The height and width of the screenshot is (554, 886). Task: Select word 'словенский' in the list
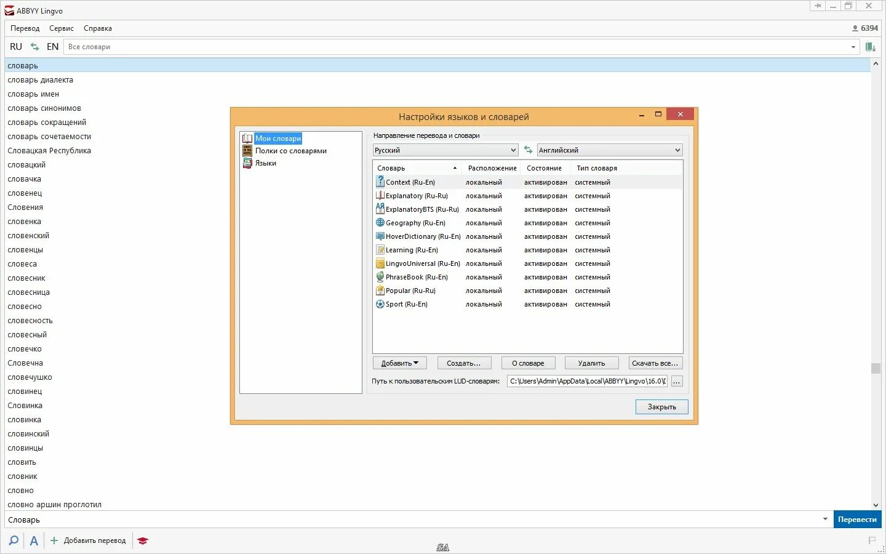(28, 236)
